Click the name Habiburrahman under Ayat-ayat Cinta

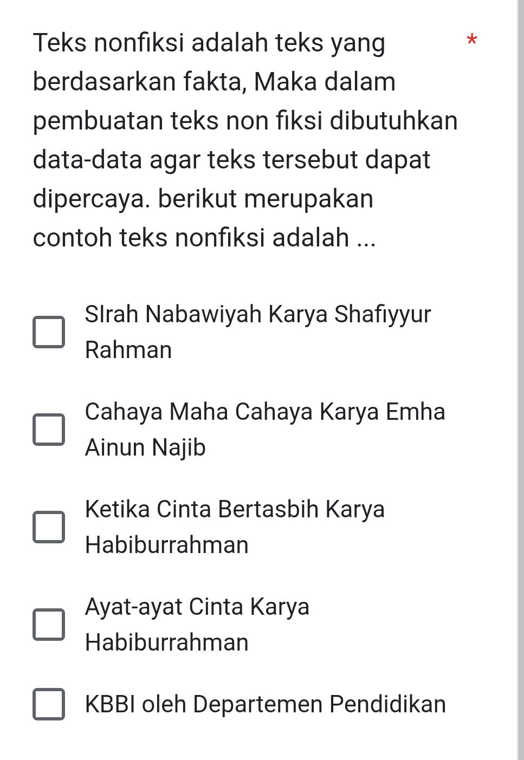[x=166, y=642]
